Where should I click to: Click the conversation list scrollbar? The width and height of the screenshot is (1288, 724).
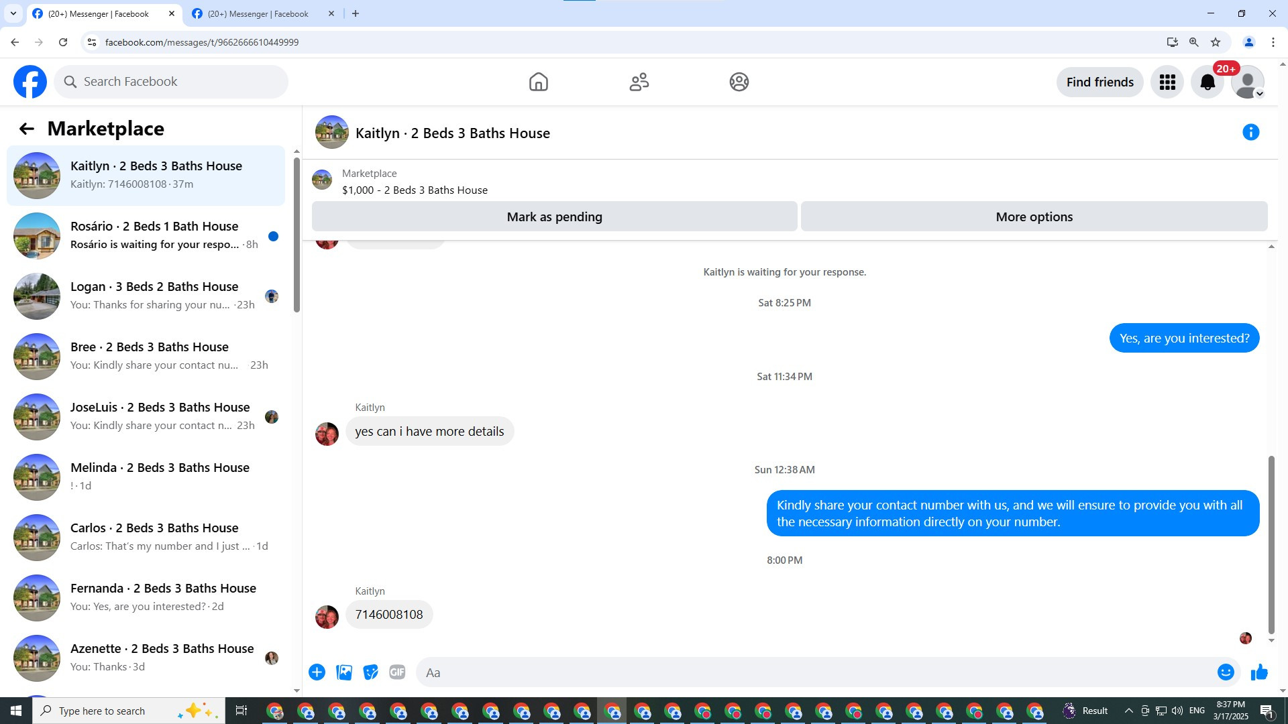point(297,235)
